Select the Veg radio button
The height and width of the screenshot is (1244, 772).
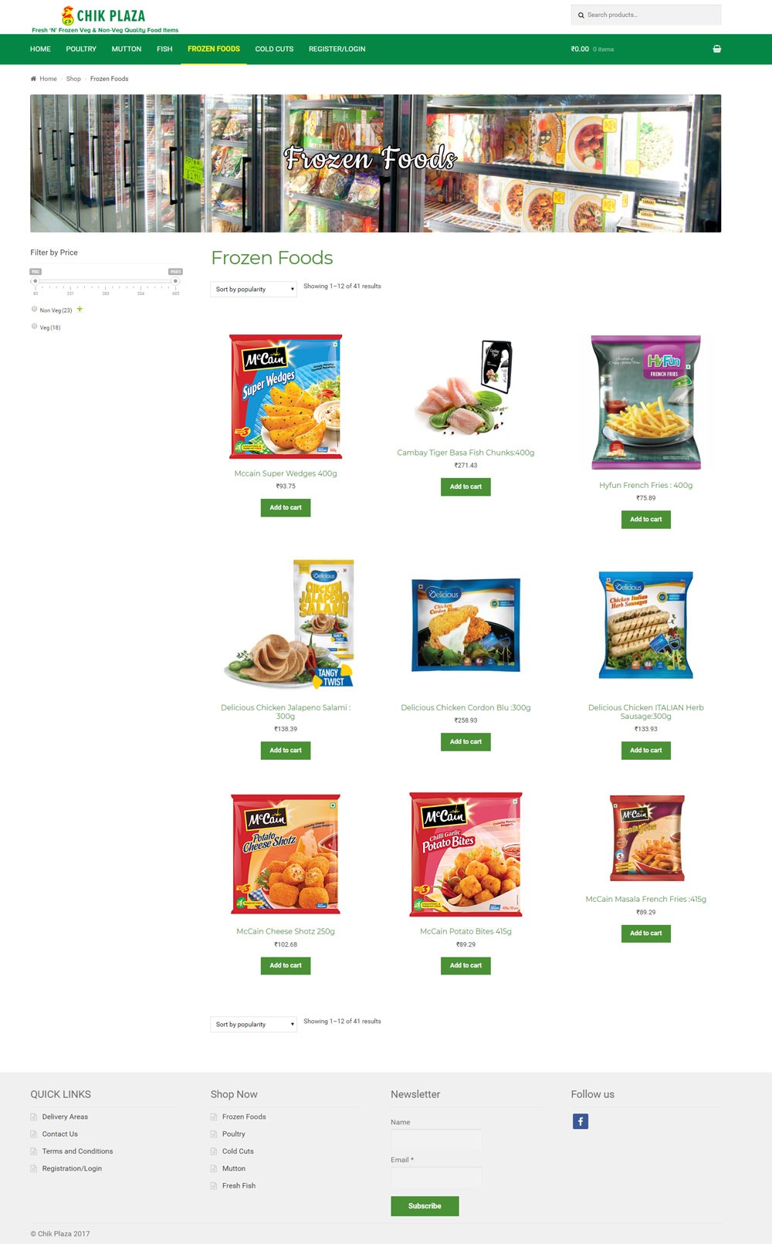click(x=34, y=326)
